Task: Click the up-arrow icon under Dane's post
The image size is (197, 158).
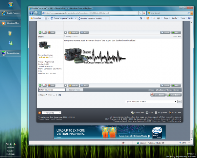Action: 65,86
